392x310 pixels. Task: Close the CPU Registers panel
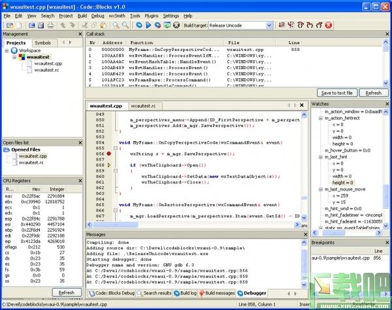80,181
